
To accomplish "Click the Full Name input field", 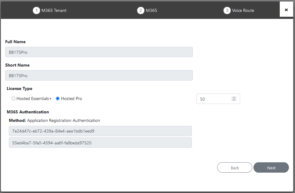I will pyautogui.click(x=99, y=52).
